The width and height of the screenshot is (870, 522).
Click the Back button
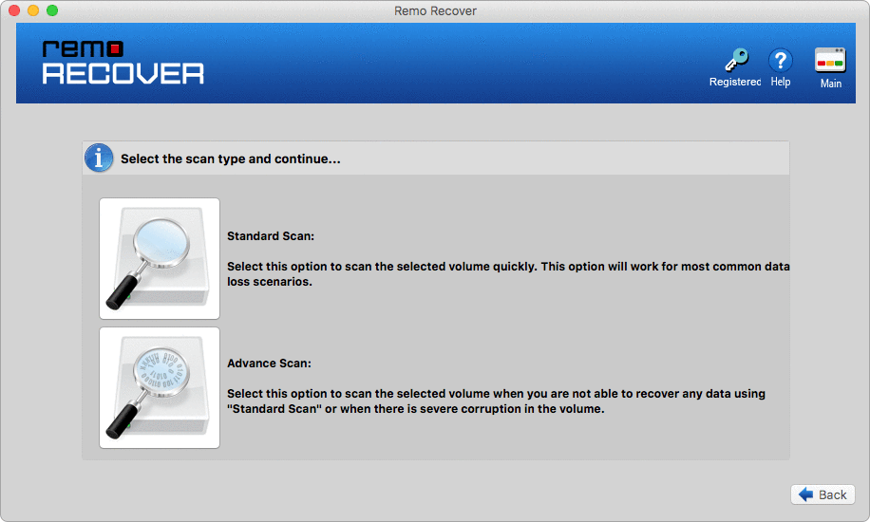[x=823, y=494]
